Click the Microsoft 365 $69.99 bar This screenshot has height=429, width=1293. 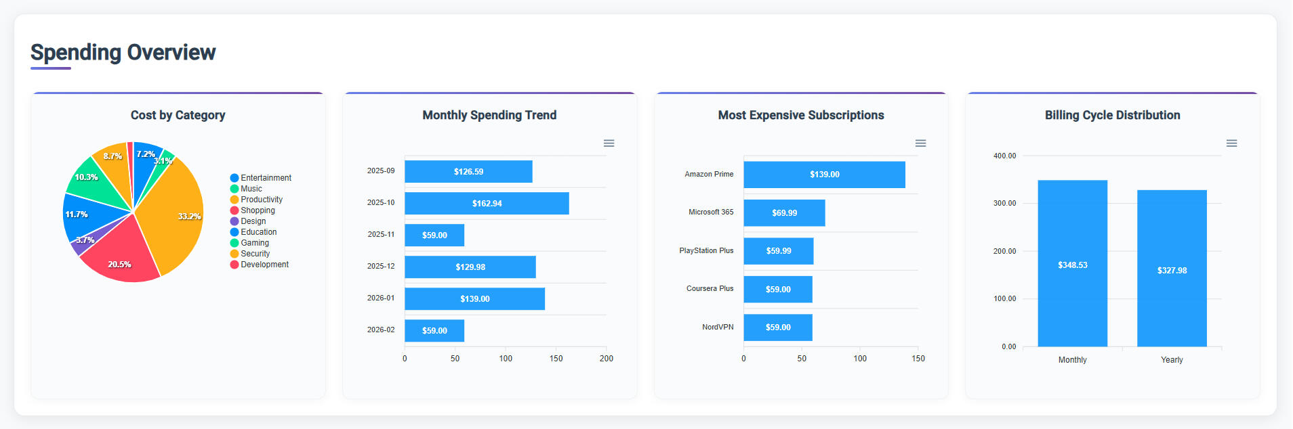point(784,213)
